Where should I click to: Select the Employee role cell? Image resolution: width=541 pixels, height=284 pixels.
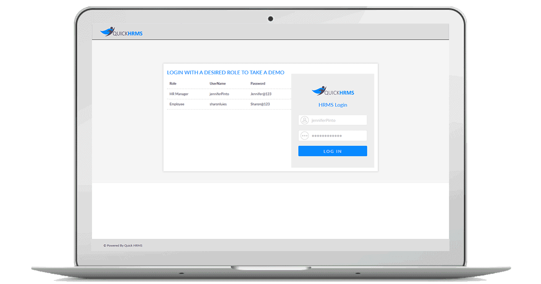(177, 104)
